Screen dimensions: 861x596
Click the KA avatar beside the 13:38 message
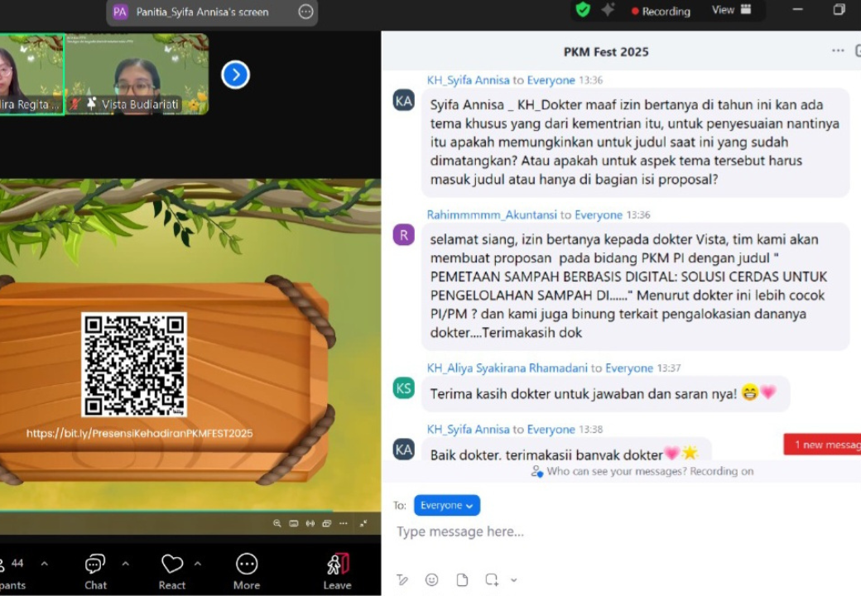click(x=404, y=449)
